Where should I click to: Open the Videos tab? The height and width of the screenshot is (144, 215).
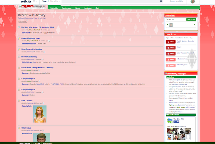point(77,8)
